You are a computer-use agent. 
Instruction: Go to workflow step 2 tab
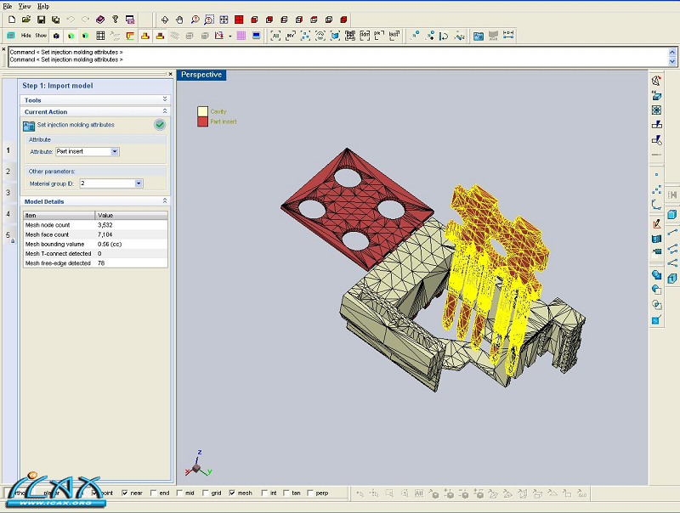pyautogui.click(x=8, y=172)
